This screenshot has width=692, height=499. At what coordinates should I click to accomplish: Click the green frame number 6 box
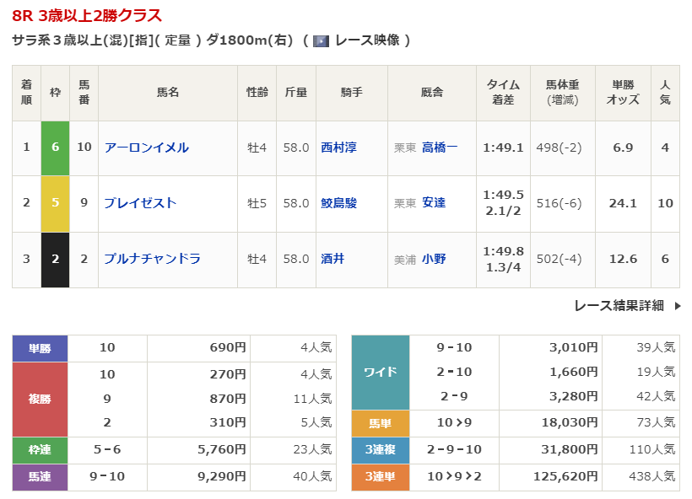coord(55,148)
